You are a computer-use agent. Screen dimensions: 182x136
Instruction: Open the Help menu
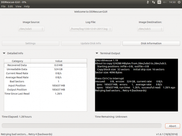(27, 6)
